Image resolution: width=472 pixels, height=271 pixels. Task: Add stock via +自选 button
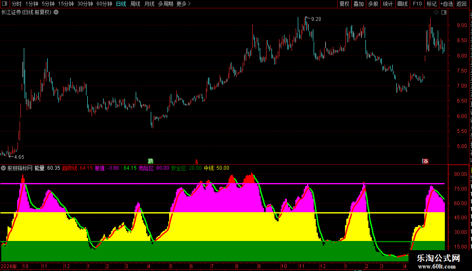point(447,4)
